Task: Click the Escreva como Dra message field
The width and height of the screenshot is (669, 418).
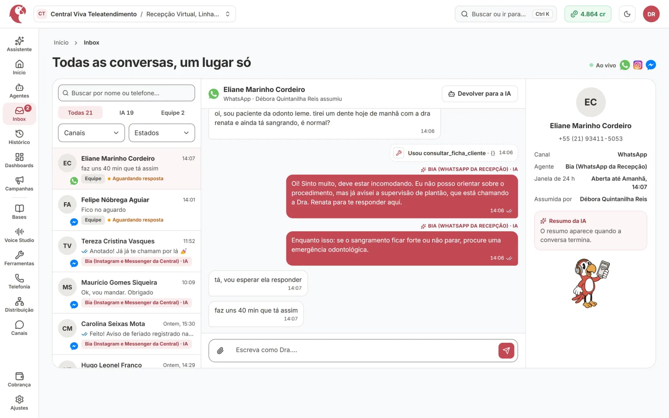Action: 362,350
